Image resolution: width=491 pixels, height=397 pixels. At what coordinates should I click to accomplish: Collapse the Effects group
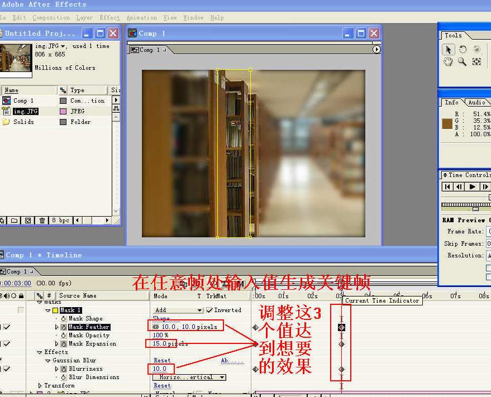tap(40, 352)
